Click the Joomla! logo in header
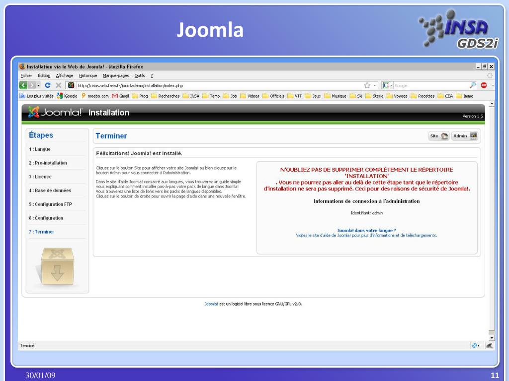The width and height of the screenshot is (509, 381). click(x=55, y=112)
